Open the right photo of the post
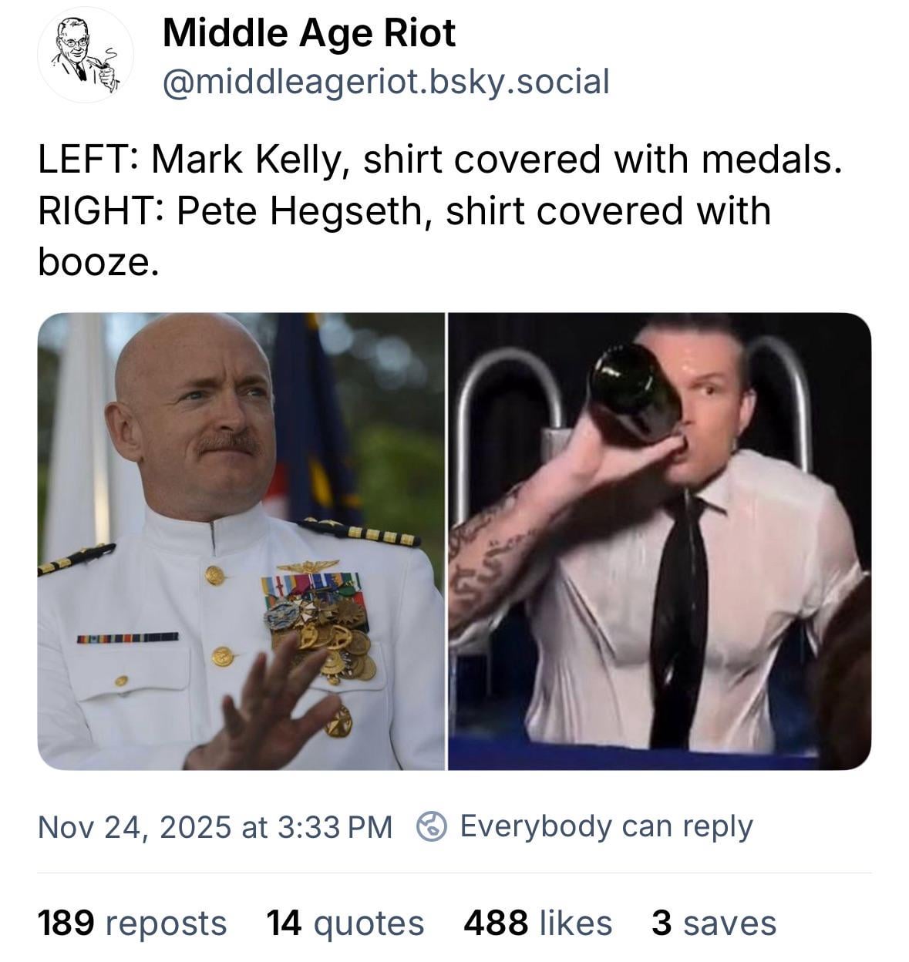The image size is (909, 962). 660,541
